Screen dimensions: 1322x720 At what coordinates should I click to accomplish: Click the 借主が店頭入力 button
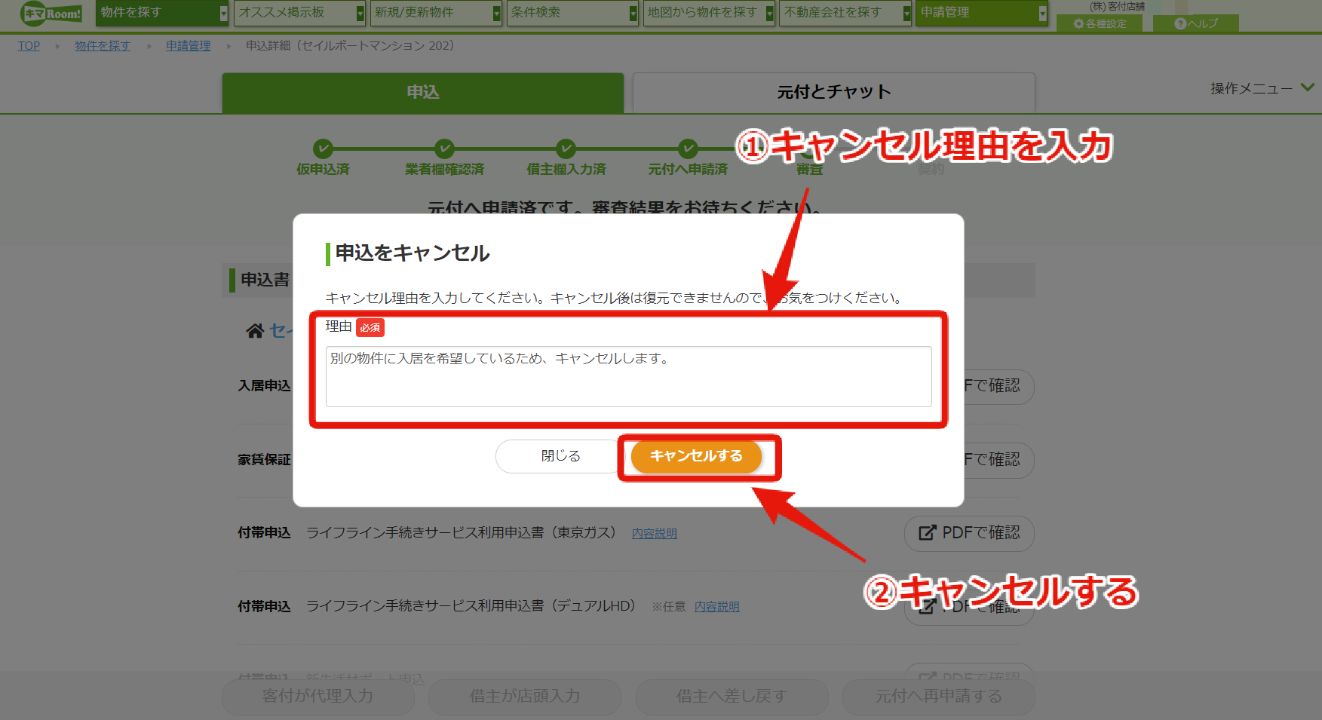click(x=525, y=697)
